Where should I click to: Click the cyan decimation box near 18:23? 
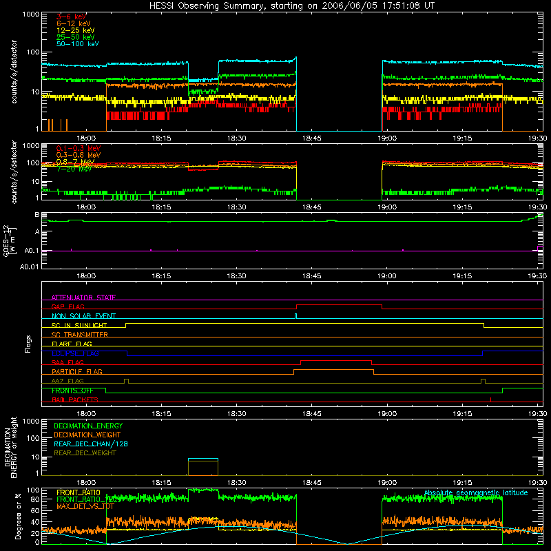[x=203, y=459]
